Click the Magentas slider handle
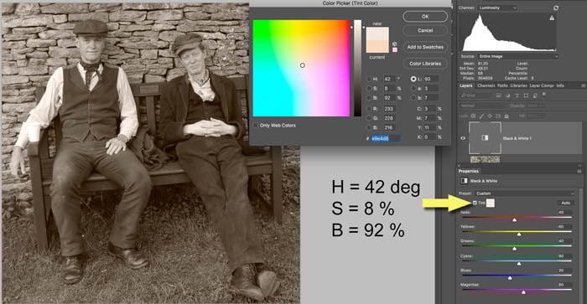 [523, 292]
